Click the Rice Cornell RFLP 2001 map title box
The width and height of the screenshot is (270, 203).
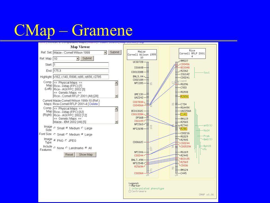(192, 54)
